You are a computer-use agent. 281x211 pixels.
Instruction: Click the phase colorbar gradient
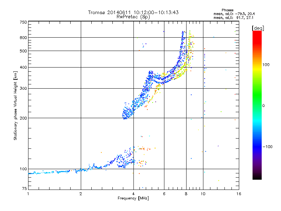[257, 105]
